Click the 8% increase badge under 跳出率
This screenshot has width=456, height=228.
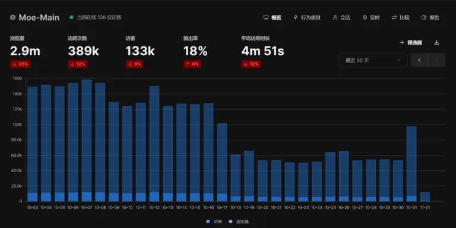192,64
